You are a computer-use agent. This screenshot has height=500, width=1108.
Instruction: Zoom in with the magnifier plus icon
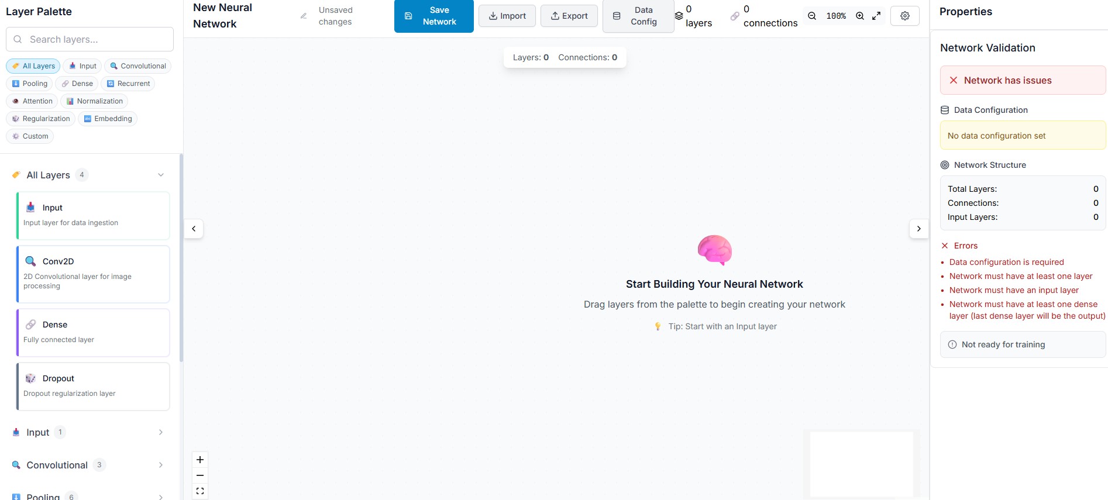pyautogui.click(x=860, y=16)
